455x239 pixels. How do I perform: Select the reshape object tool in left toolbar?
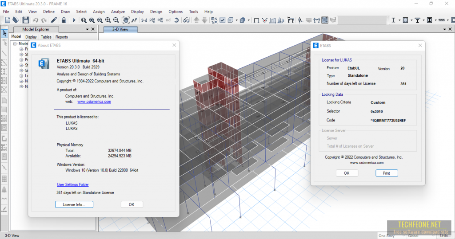[4, 43]
